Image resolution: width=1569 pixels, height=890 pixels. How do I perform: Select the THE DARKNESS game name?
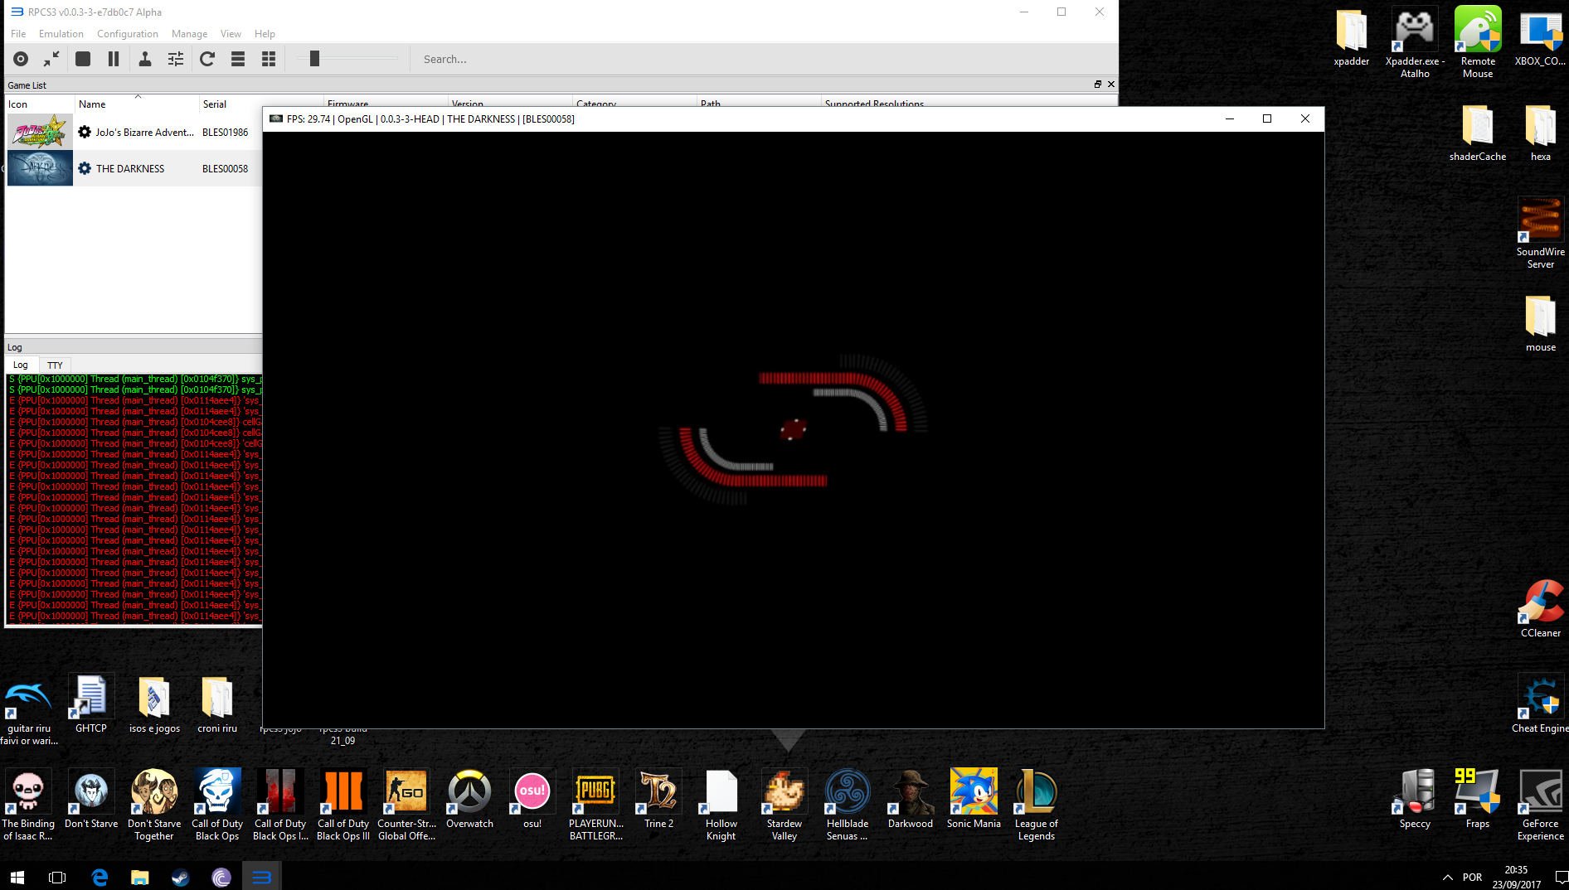pyautogui.click(x=130, y=169)
